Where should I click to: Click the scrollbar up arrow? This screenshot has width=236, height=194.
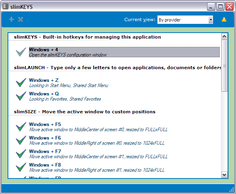point(224,37)
